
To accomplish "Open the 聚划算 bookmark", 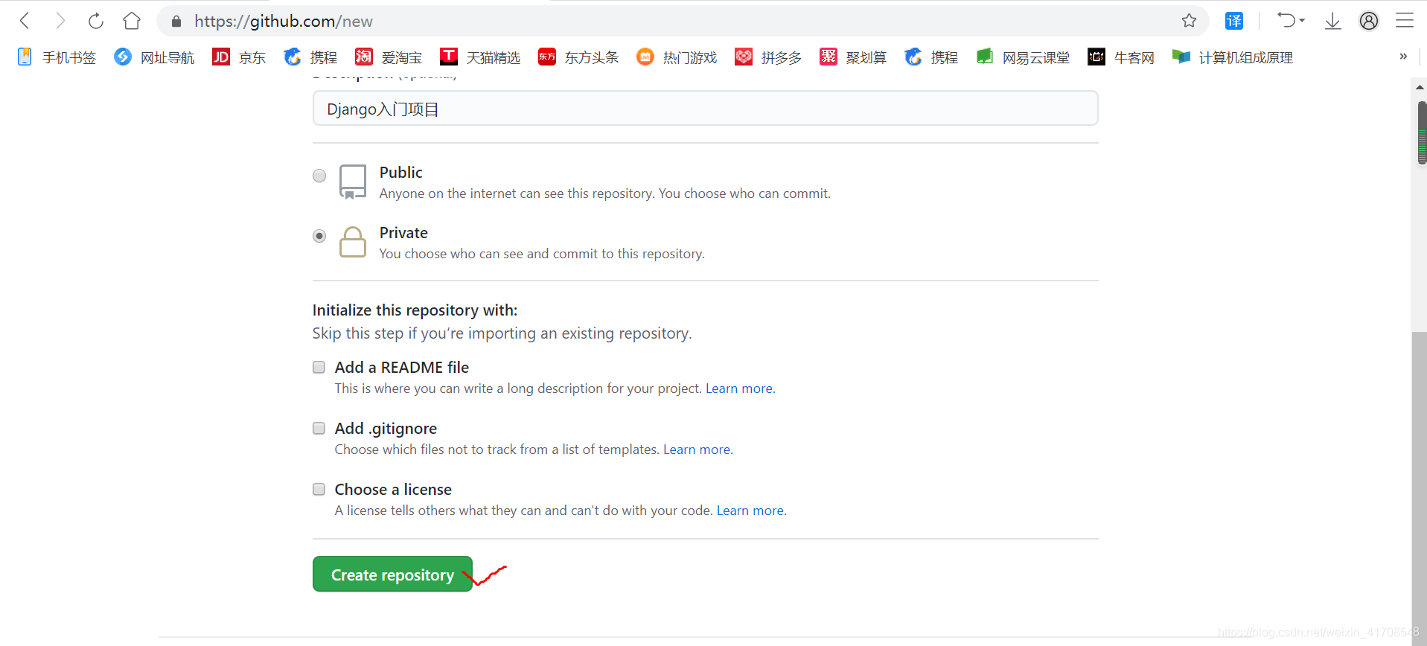I will pos(853,57).
